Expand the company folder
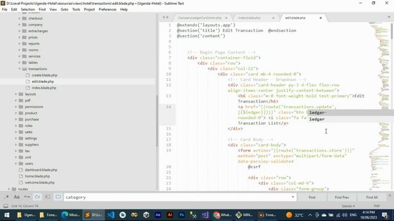 (x=19, y=25)
